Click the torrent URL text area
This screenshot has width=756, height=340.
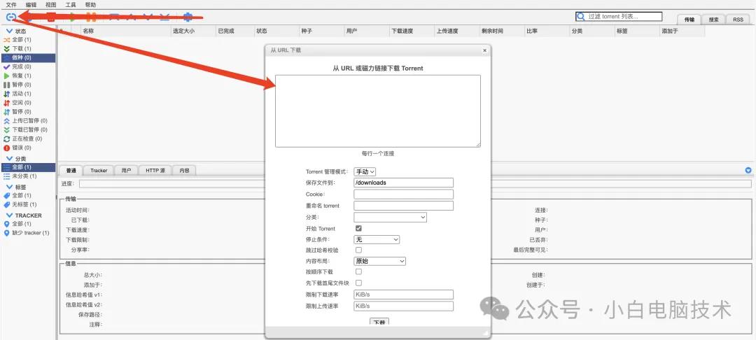(377, 111)
